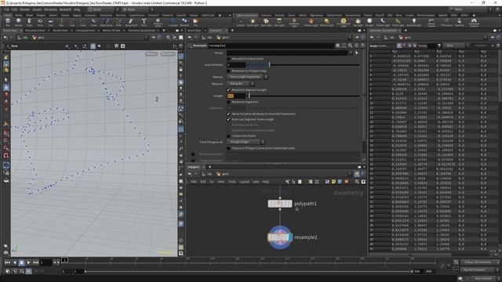Select the Metaball shelf tool

[184, 22]
